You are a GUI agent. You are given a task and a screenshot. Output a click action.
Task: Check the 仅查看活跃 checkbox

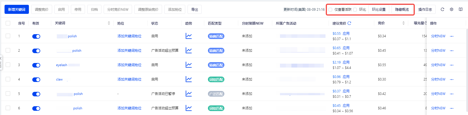click(330, 10)
